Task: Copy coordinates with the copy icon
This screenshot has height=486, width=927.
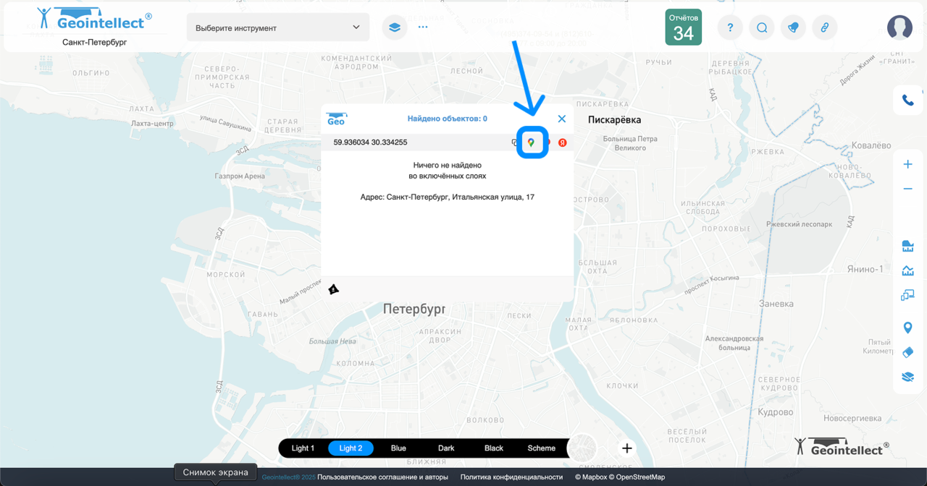Action: coord(515,142)
